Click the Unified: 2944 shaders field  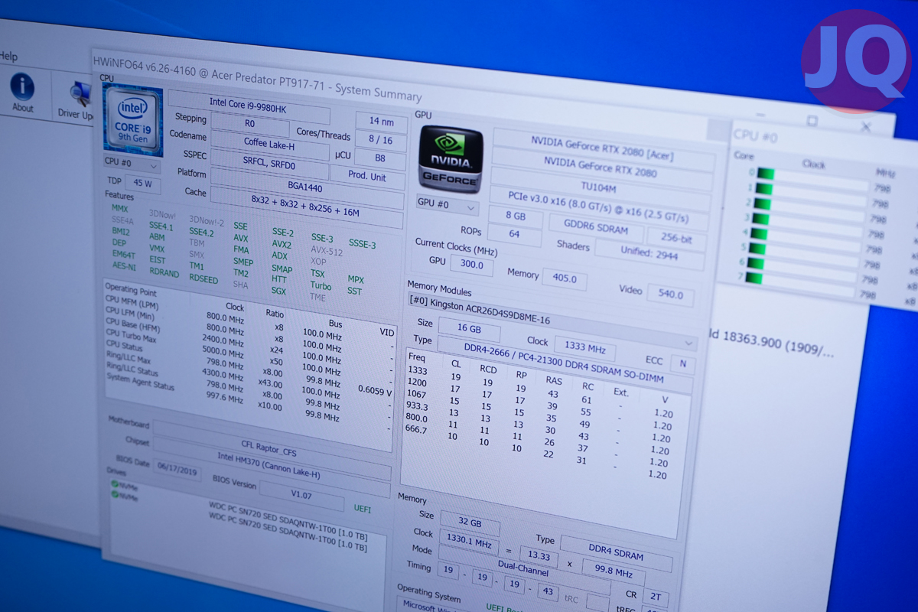click(650, 255)
